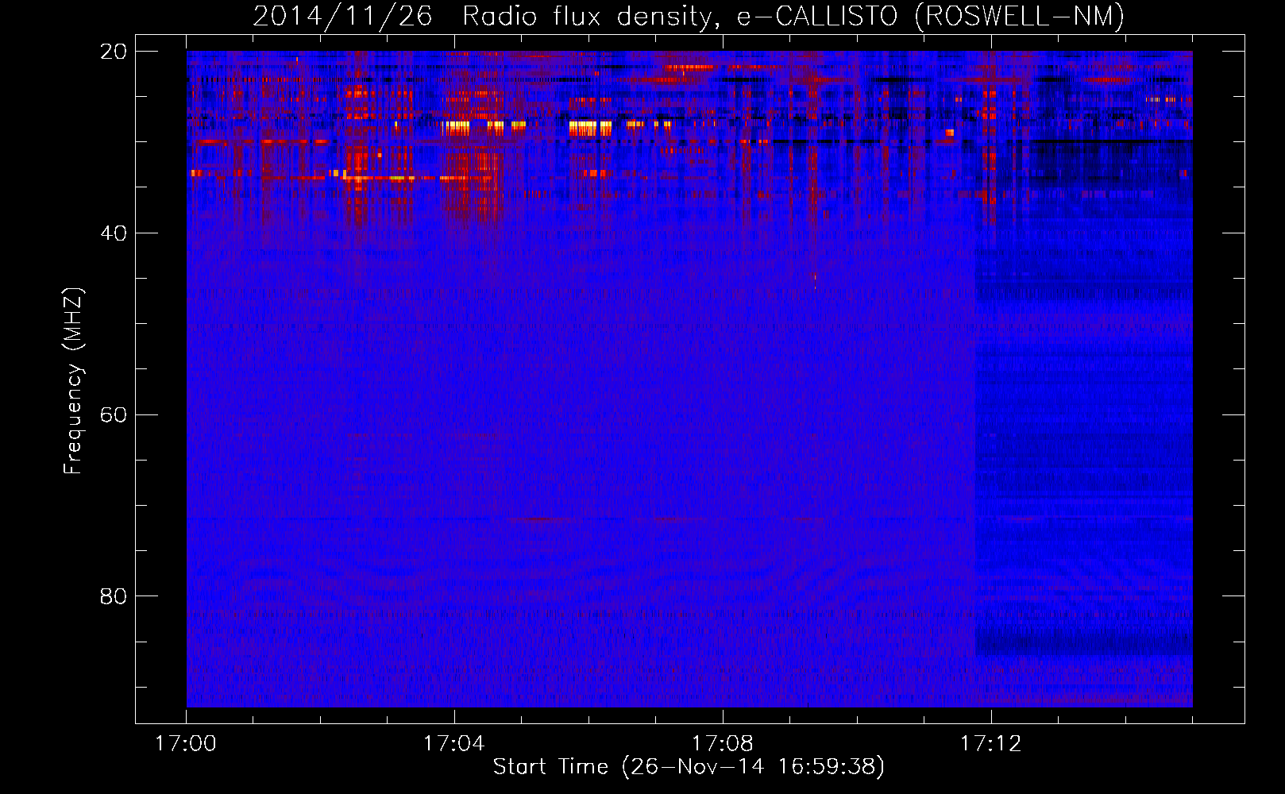This screenshot has height=794, width=1285.
Task: Click the 'Start Time (26-Nov-14 16:59:38)' label
Action: (689, 767)
